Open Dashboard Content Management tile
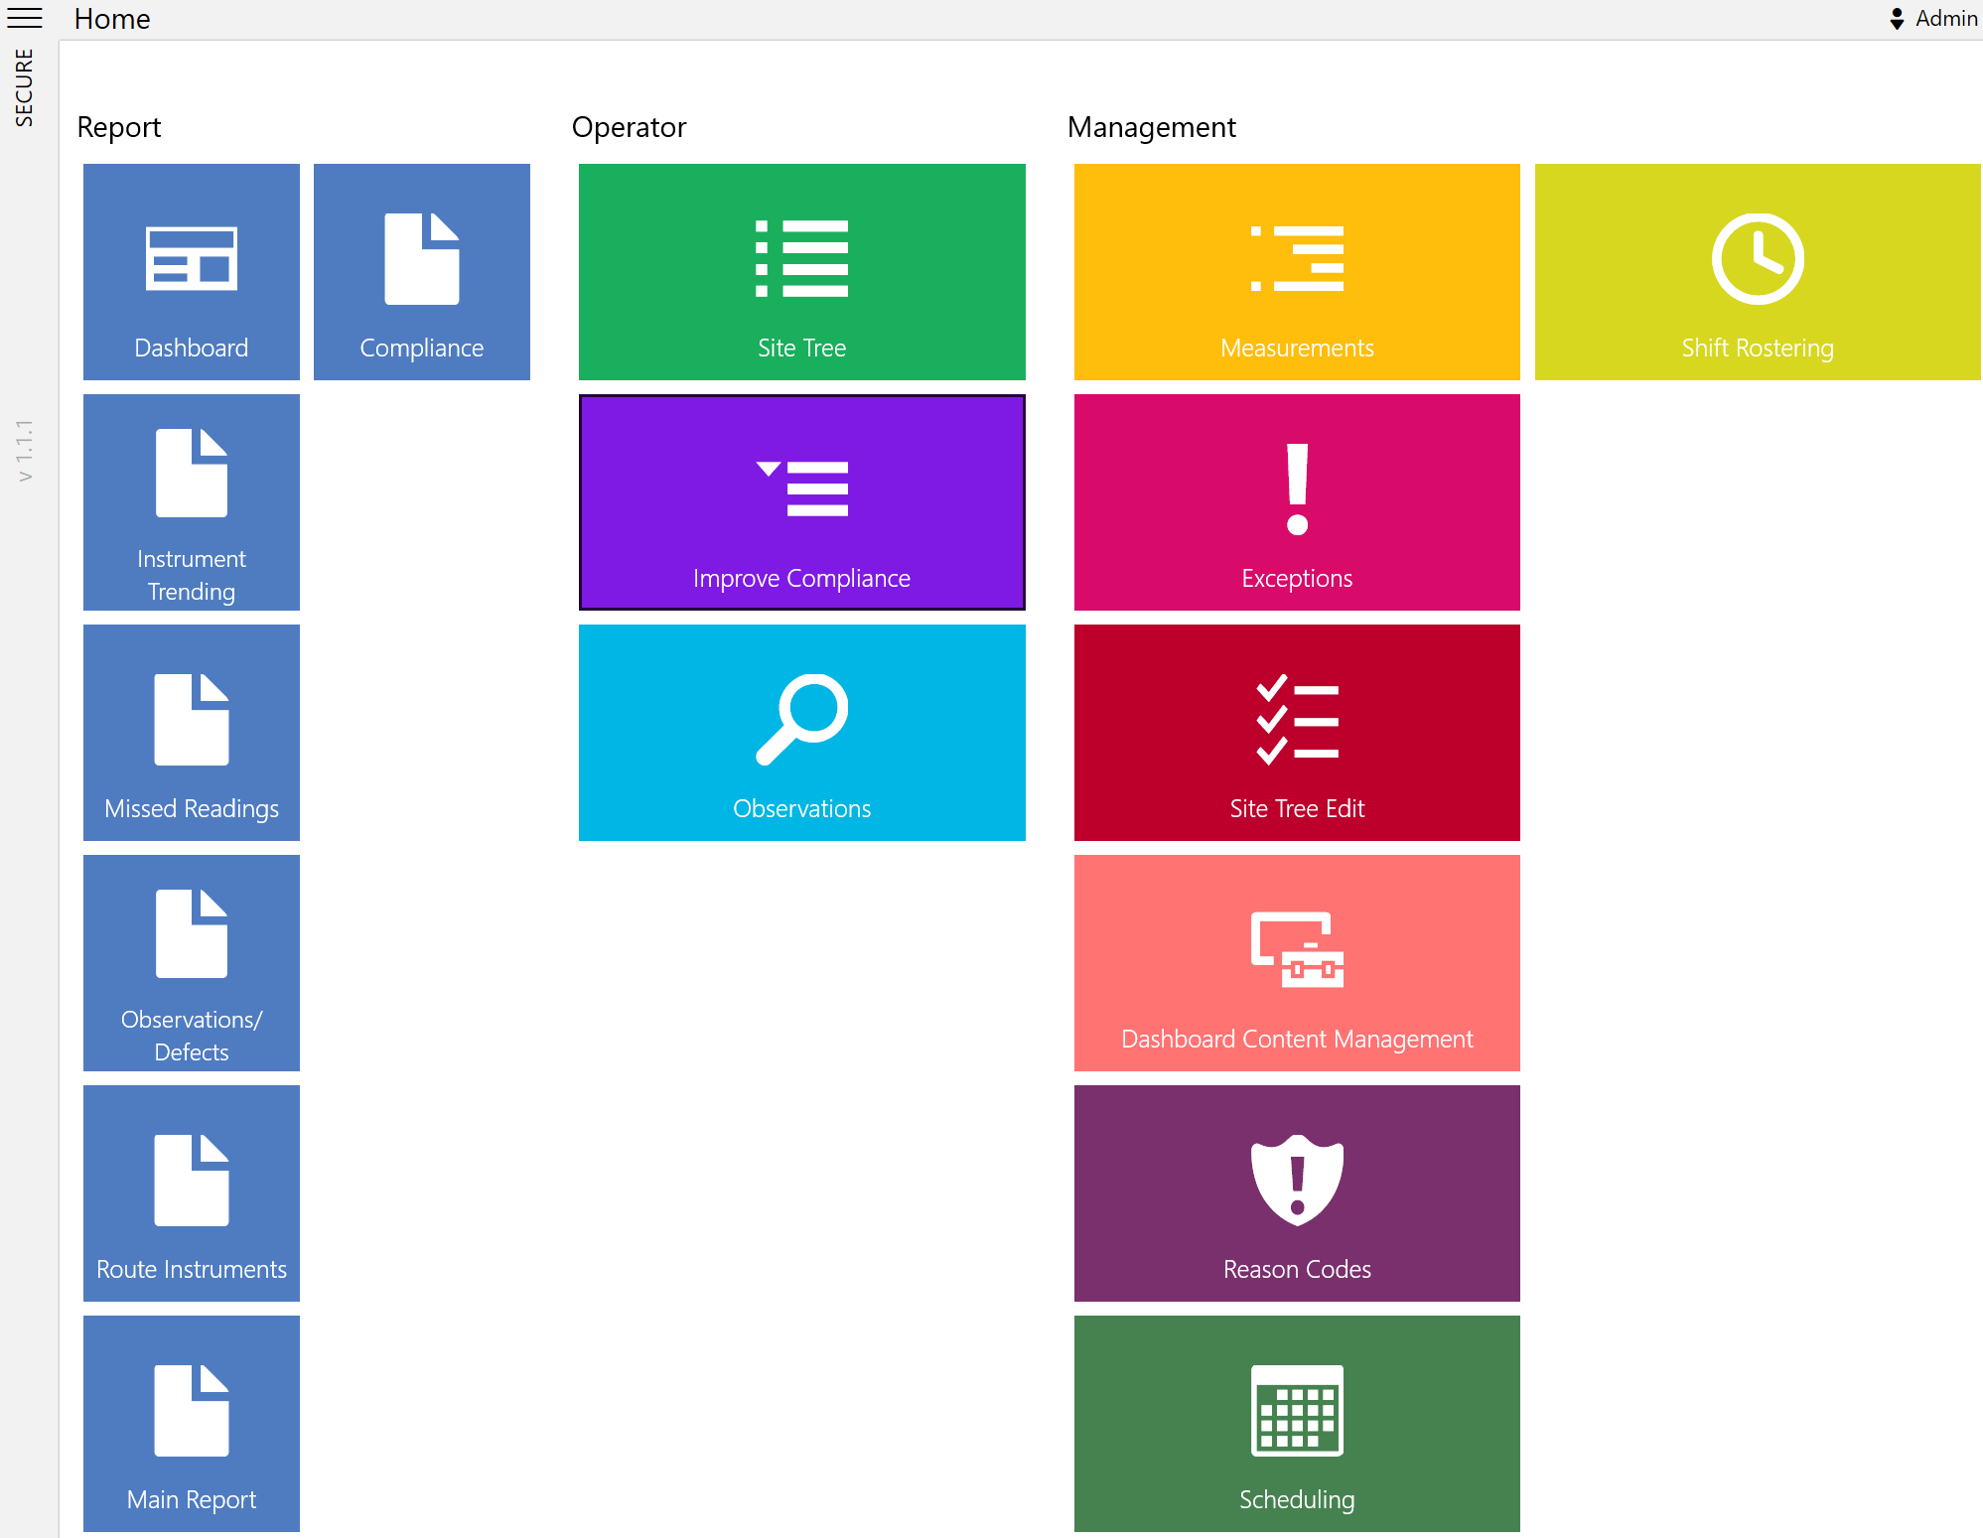 coord(1297,963)
